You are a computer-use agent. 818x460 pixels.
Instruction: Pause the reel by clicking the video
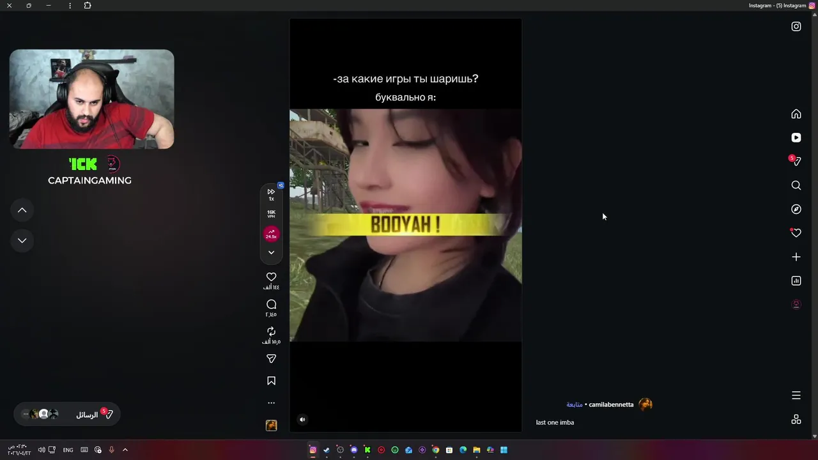(405, 225)
